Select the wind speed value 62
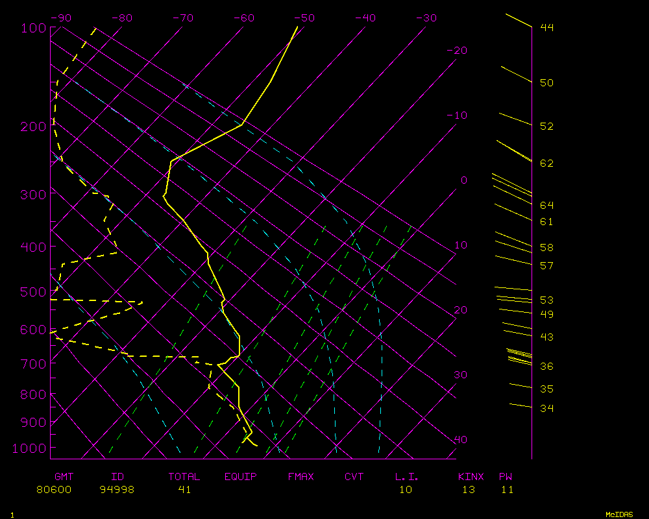Image resolution: width=649 pixels, height=519 pixels. click(546, 163)
